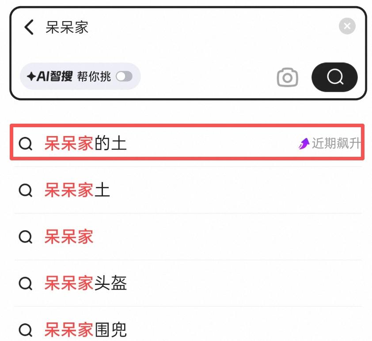
Task: Clear the search field with the X button
Action: [347, 26]
